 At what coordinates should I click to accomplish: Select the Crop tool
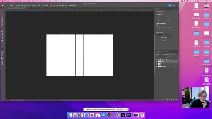(2, 19)
